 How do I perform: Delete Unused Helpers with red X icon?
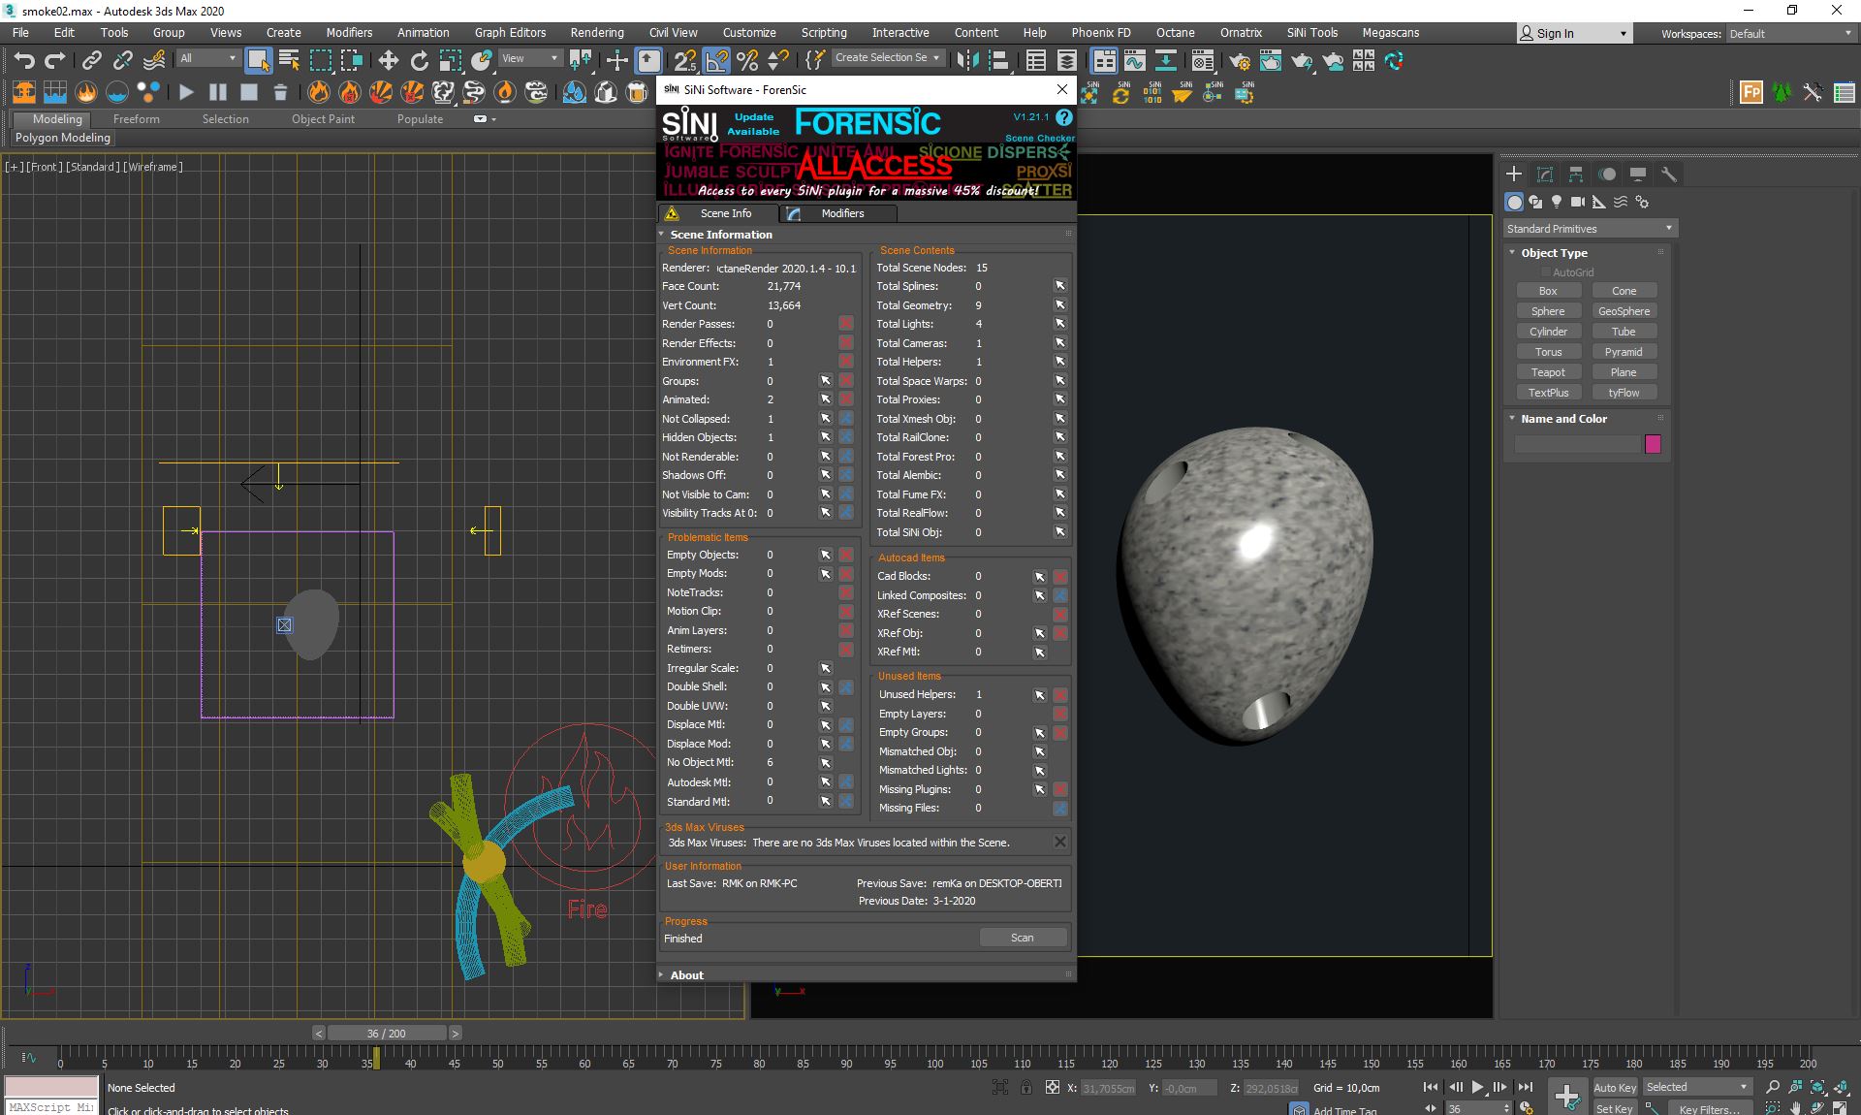coord(1059,695)
